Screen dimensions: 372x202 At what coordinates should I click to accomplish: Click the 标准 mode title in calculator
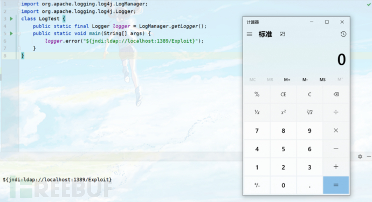tap(265, 34)
